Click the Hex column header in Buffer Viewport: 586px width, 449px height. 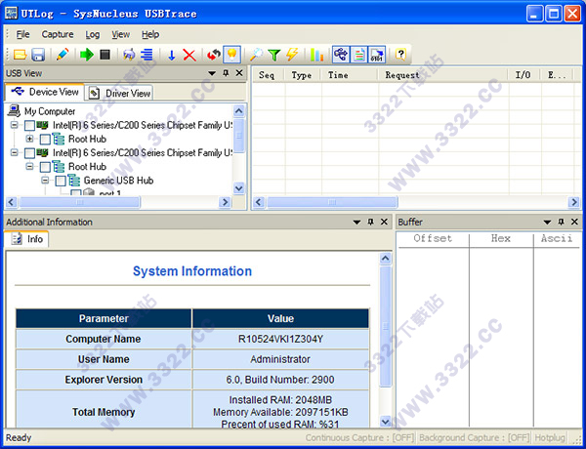(x=500, y=239)
